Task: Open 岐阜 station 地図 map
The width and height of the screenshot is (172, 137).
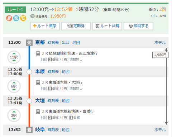Action: 66,130
